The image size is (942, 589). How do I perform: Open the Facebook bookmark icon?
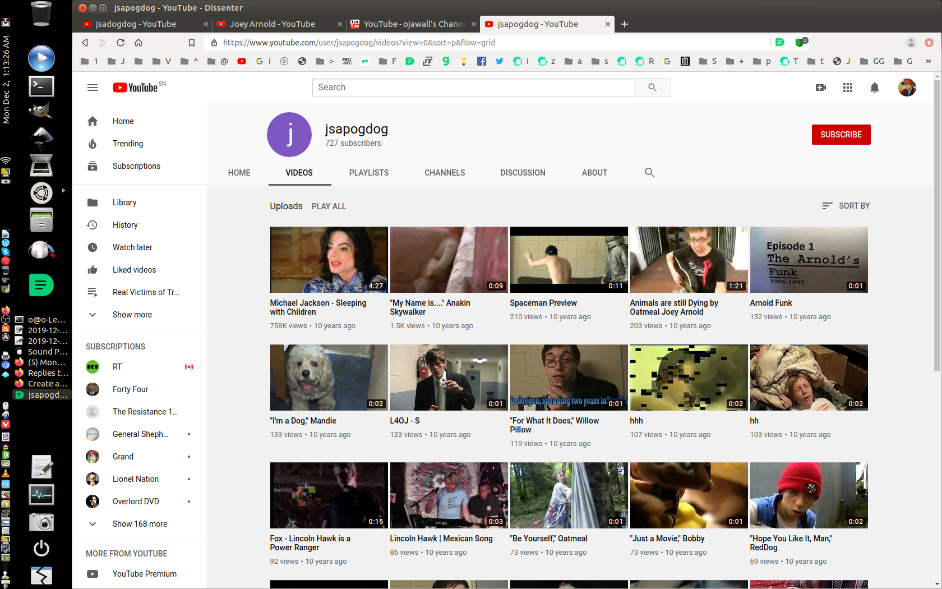click(x=482, y=61)
